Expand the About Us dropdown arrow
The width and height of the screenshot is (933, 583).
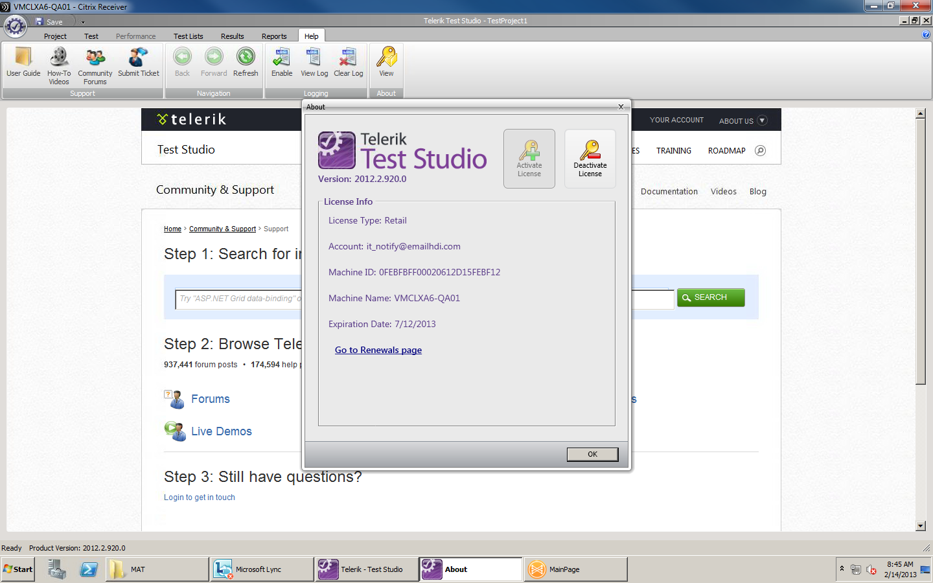(762, 120)
